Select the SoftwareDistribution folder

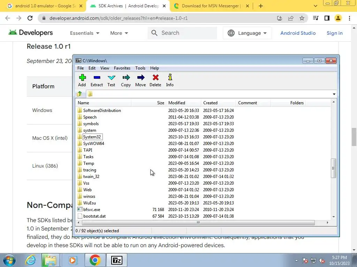[x=102, y=110]
